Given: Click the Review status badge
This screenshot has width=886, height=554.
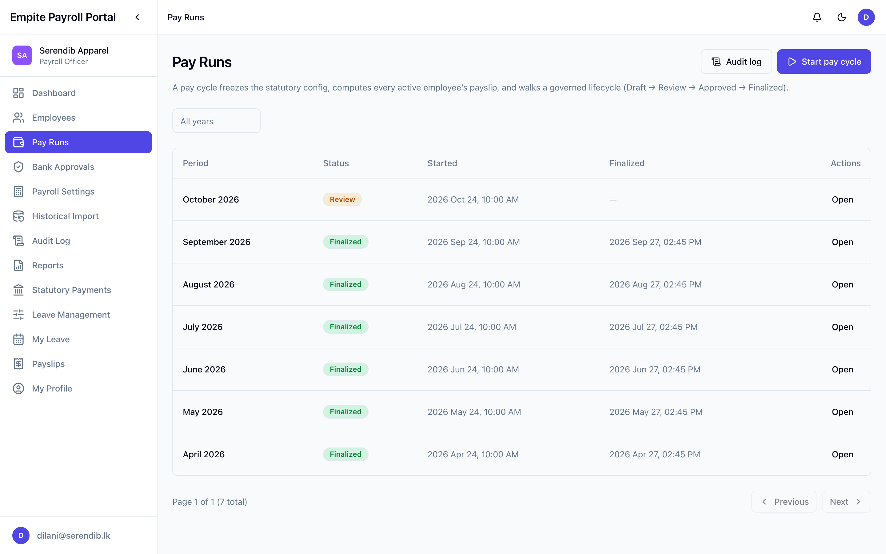Looking at the screenshot, I should [342, 199].
